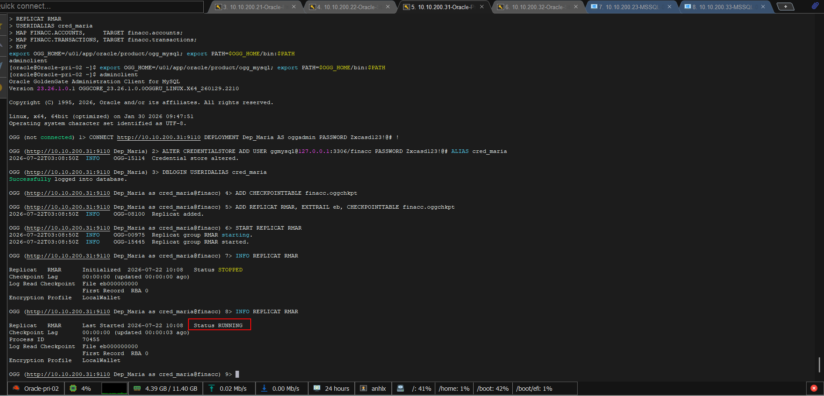Select tab 5 10.10.200.31-Oracle
824x396 pixels.
443,7
